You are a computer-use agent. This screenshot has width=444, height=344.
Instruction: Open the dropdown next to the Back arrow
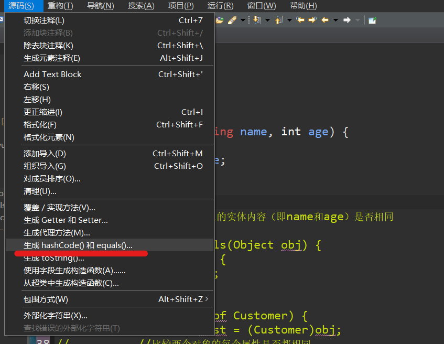pos(334,19)
